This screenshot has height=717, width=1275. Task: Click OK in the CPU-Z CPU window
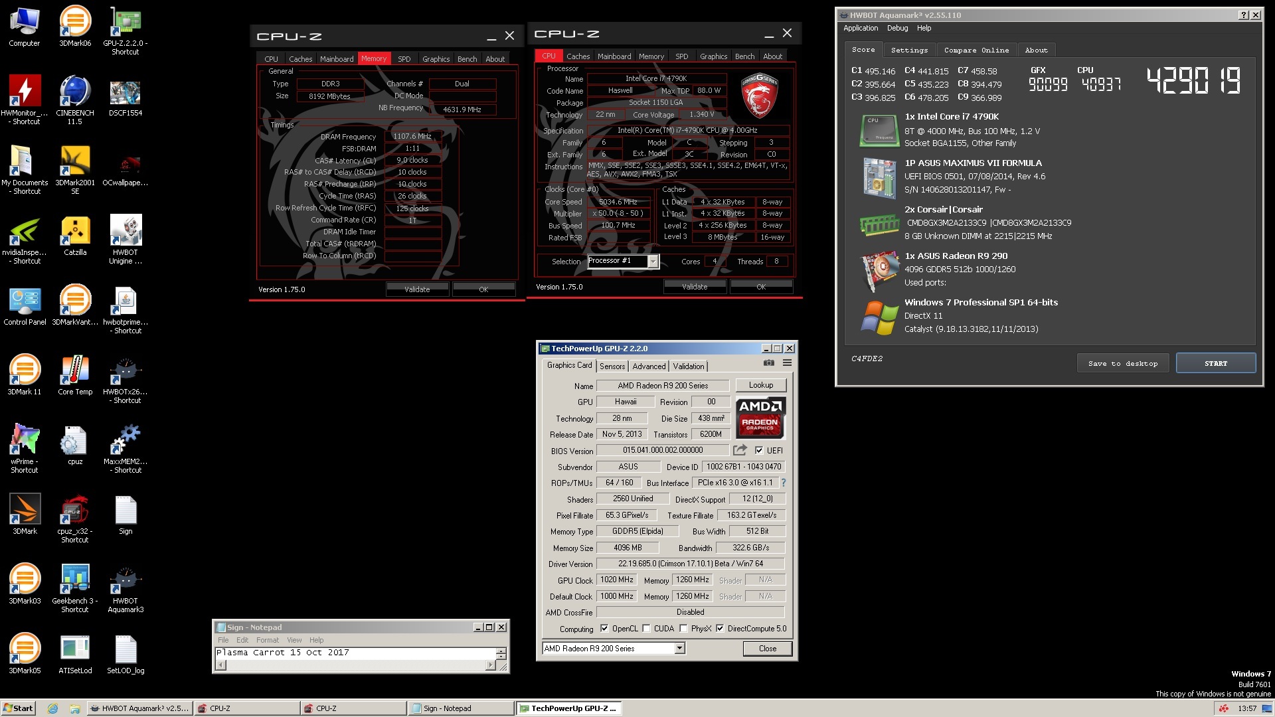(x=761, y=287)
